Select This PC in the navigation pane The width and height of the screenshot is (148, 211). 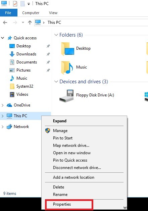point(20,116)
